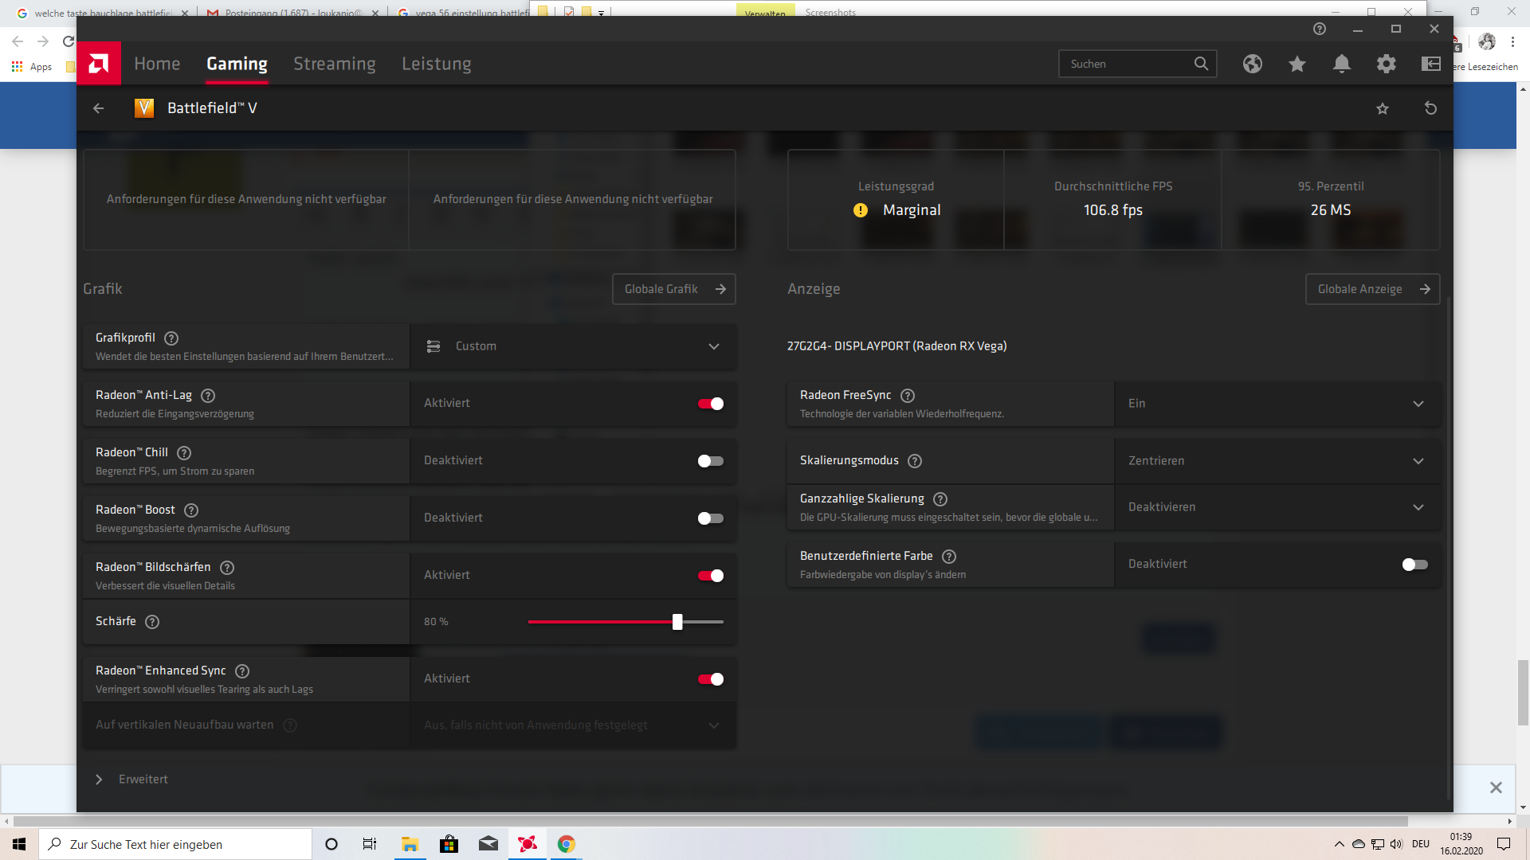
Task: Enable Radeon Boost toggle
Action: coord(711,518)
